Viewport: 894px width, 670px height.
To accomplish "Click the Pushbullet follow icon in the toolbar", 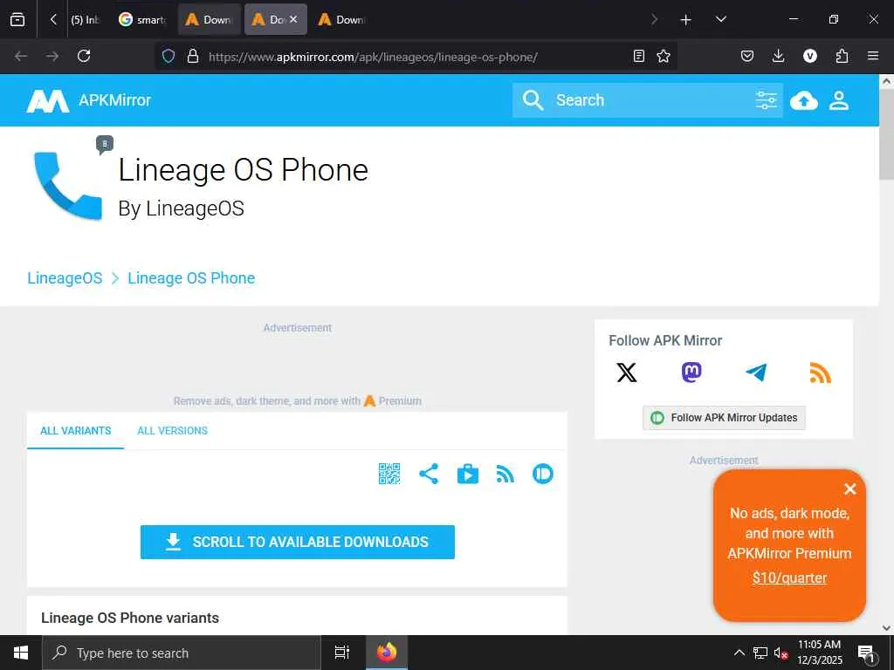I will tap(543, 474).
